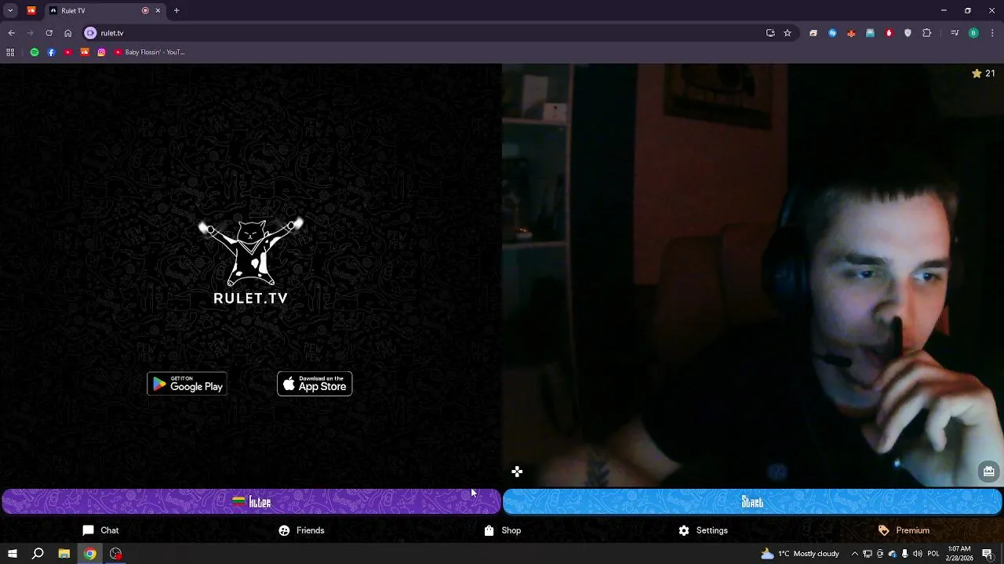Viewport: 1004px width, 564px height.
Task: Open File Explorer from taskbar
Action: pos(64,554)
